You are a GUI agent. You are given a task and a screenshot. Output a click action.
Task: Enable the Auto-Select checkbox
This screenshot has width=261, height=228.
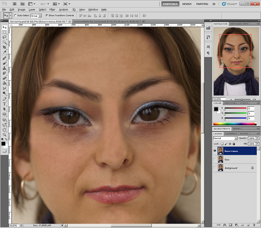(16, 16)
